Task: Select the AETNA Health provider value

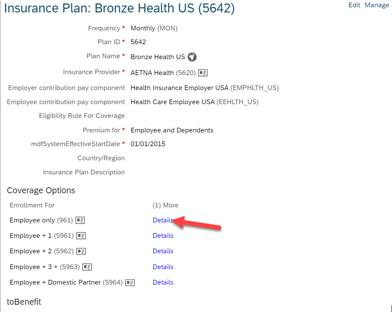Action: (x=152, y=73)
